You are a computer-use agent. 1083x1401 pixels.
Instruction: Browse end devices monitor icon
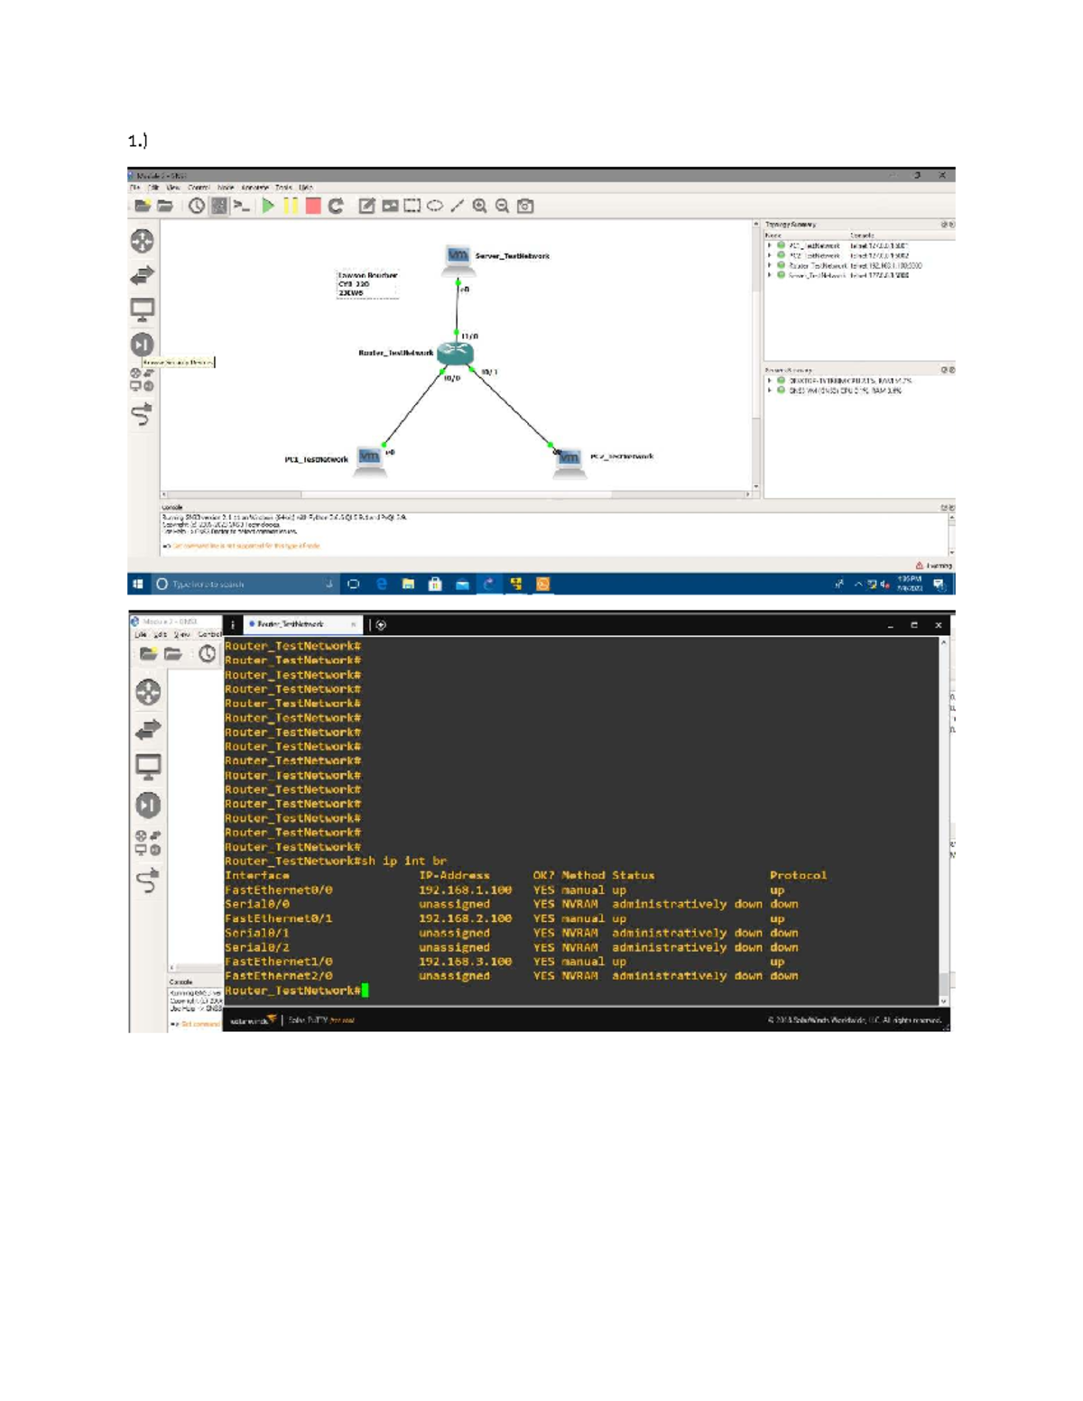click(x=143, y=309)
